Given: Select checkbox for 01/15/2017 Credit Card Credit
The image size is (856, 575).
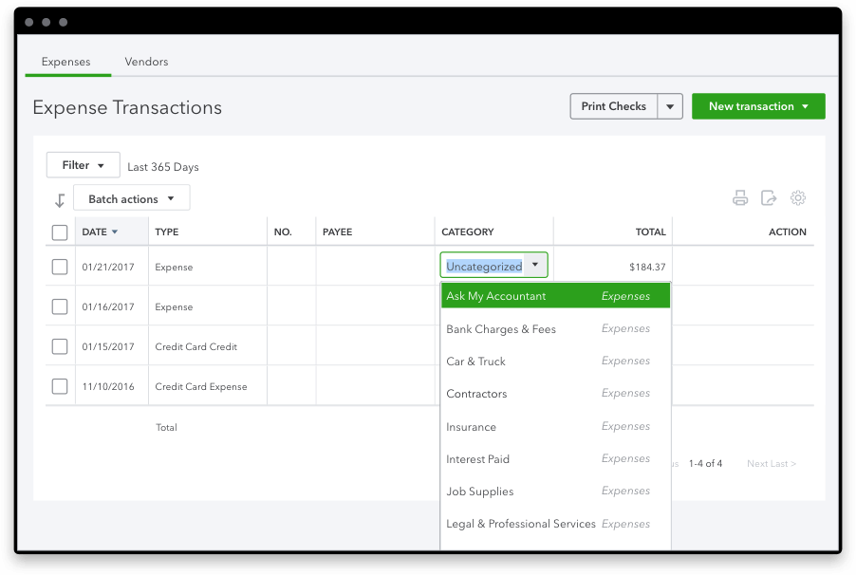Looking at the screenshot, I should click(x=60, y=347).
